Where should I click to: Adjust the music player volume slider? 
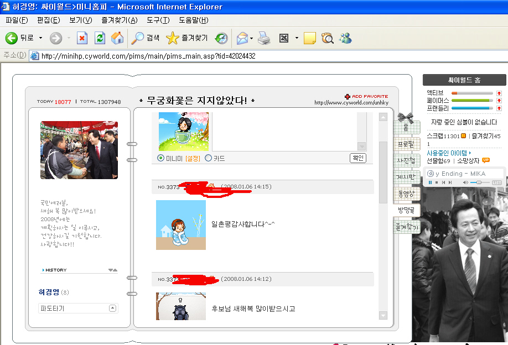pyautogui.click(x=480, y=182)
